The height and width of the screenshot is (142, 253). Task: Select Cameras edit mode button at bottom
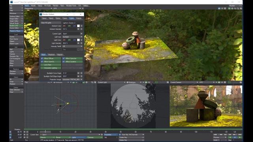pos(95,137)
